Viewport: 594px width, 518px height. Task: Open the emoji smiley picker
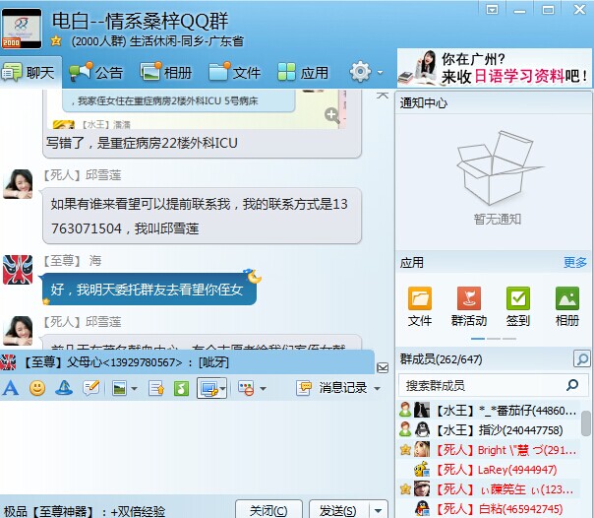click(37, 388)
